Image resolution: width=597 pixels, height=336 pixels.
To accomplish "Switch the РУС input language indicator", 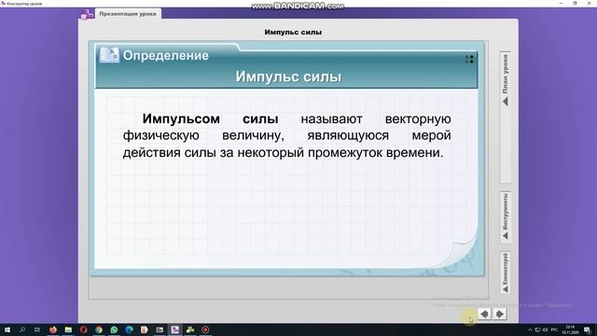I will 554,329.
